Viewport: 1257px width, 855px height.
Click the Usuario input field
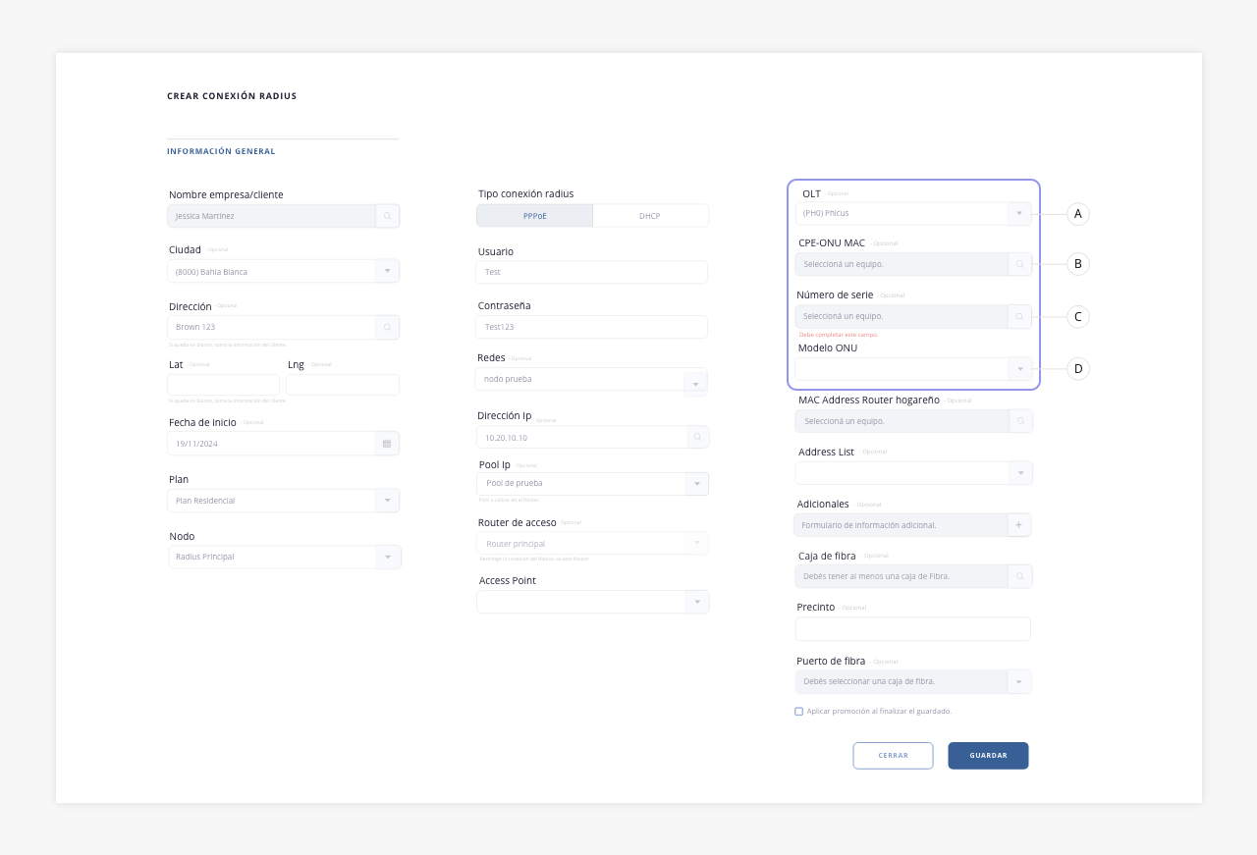pyautogui.click(x=592, y=272)
